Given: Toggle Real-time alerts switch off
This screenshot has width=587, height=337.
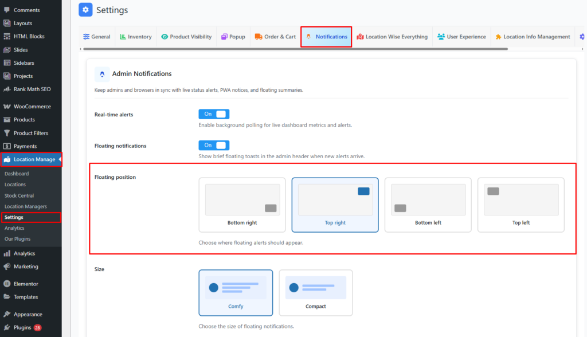Looking at the screenshot, I should (x=214, y=114).
